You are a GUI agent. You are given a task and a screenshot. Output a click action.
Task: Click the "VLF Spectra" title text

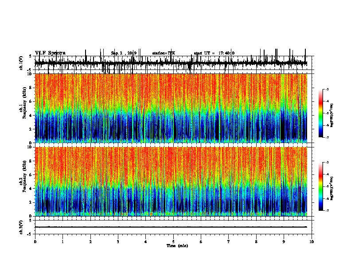coord(50,53)
